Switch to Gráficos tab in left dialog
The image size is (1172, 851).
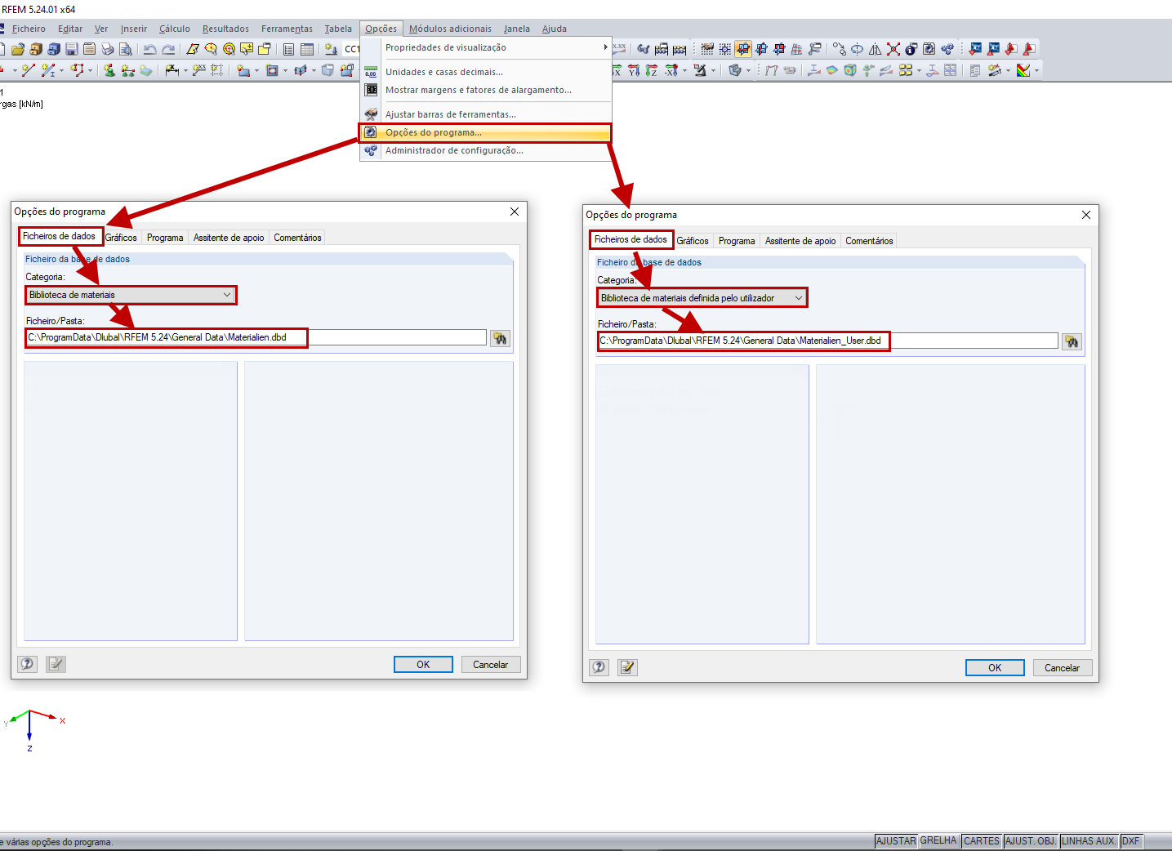click(121, 238)
